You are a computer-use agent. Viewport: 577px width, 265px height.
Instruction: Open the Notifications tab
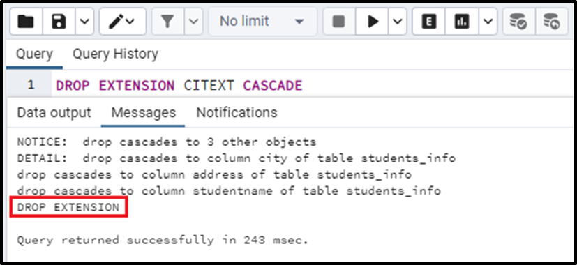pyautogui.click(x=237, y=112)
